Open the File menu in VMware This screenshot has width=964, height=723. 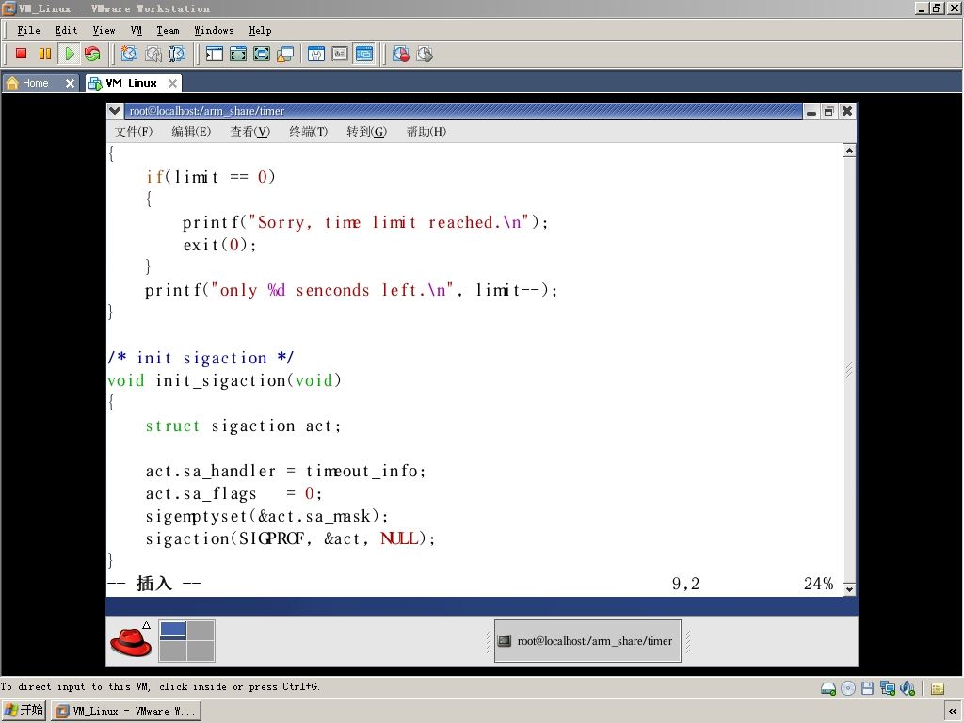click(28, 30)
